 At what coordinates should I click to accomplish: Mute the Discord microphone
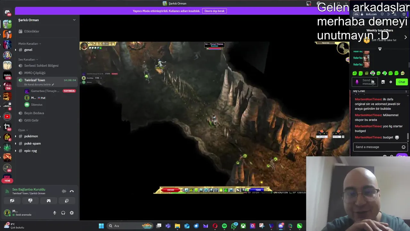(54, 213)
